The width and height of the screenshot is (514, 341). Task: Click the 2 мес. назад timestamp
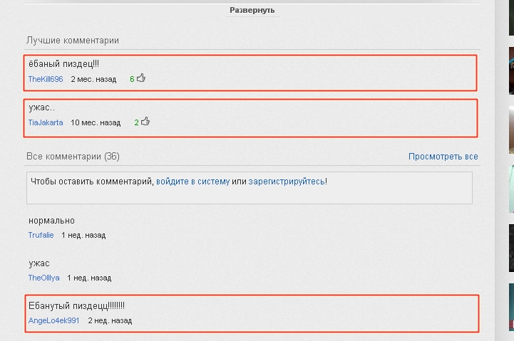tap(93, 79)
